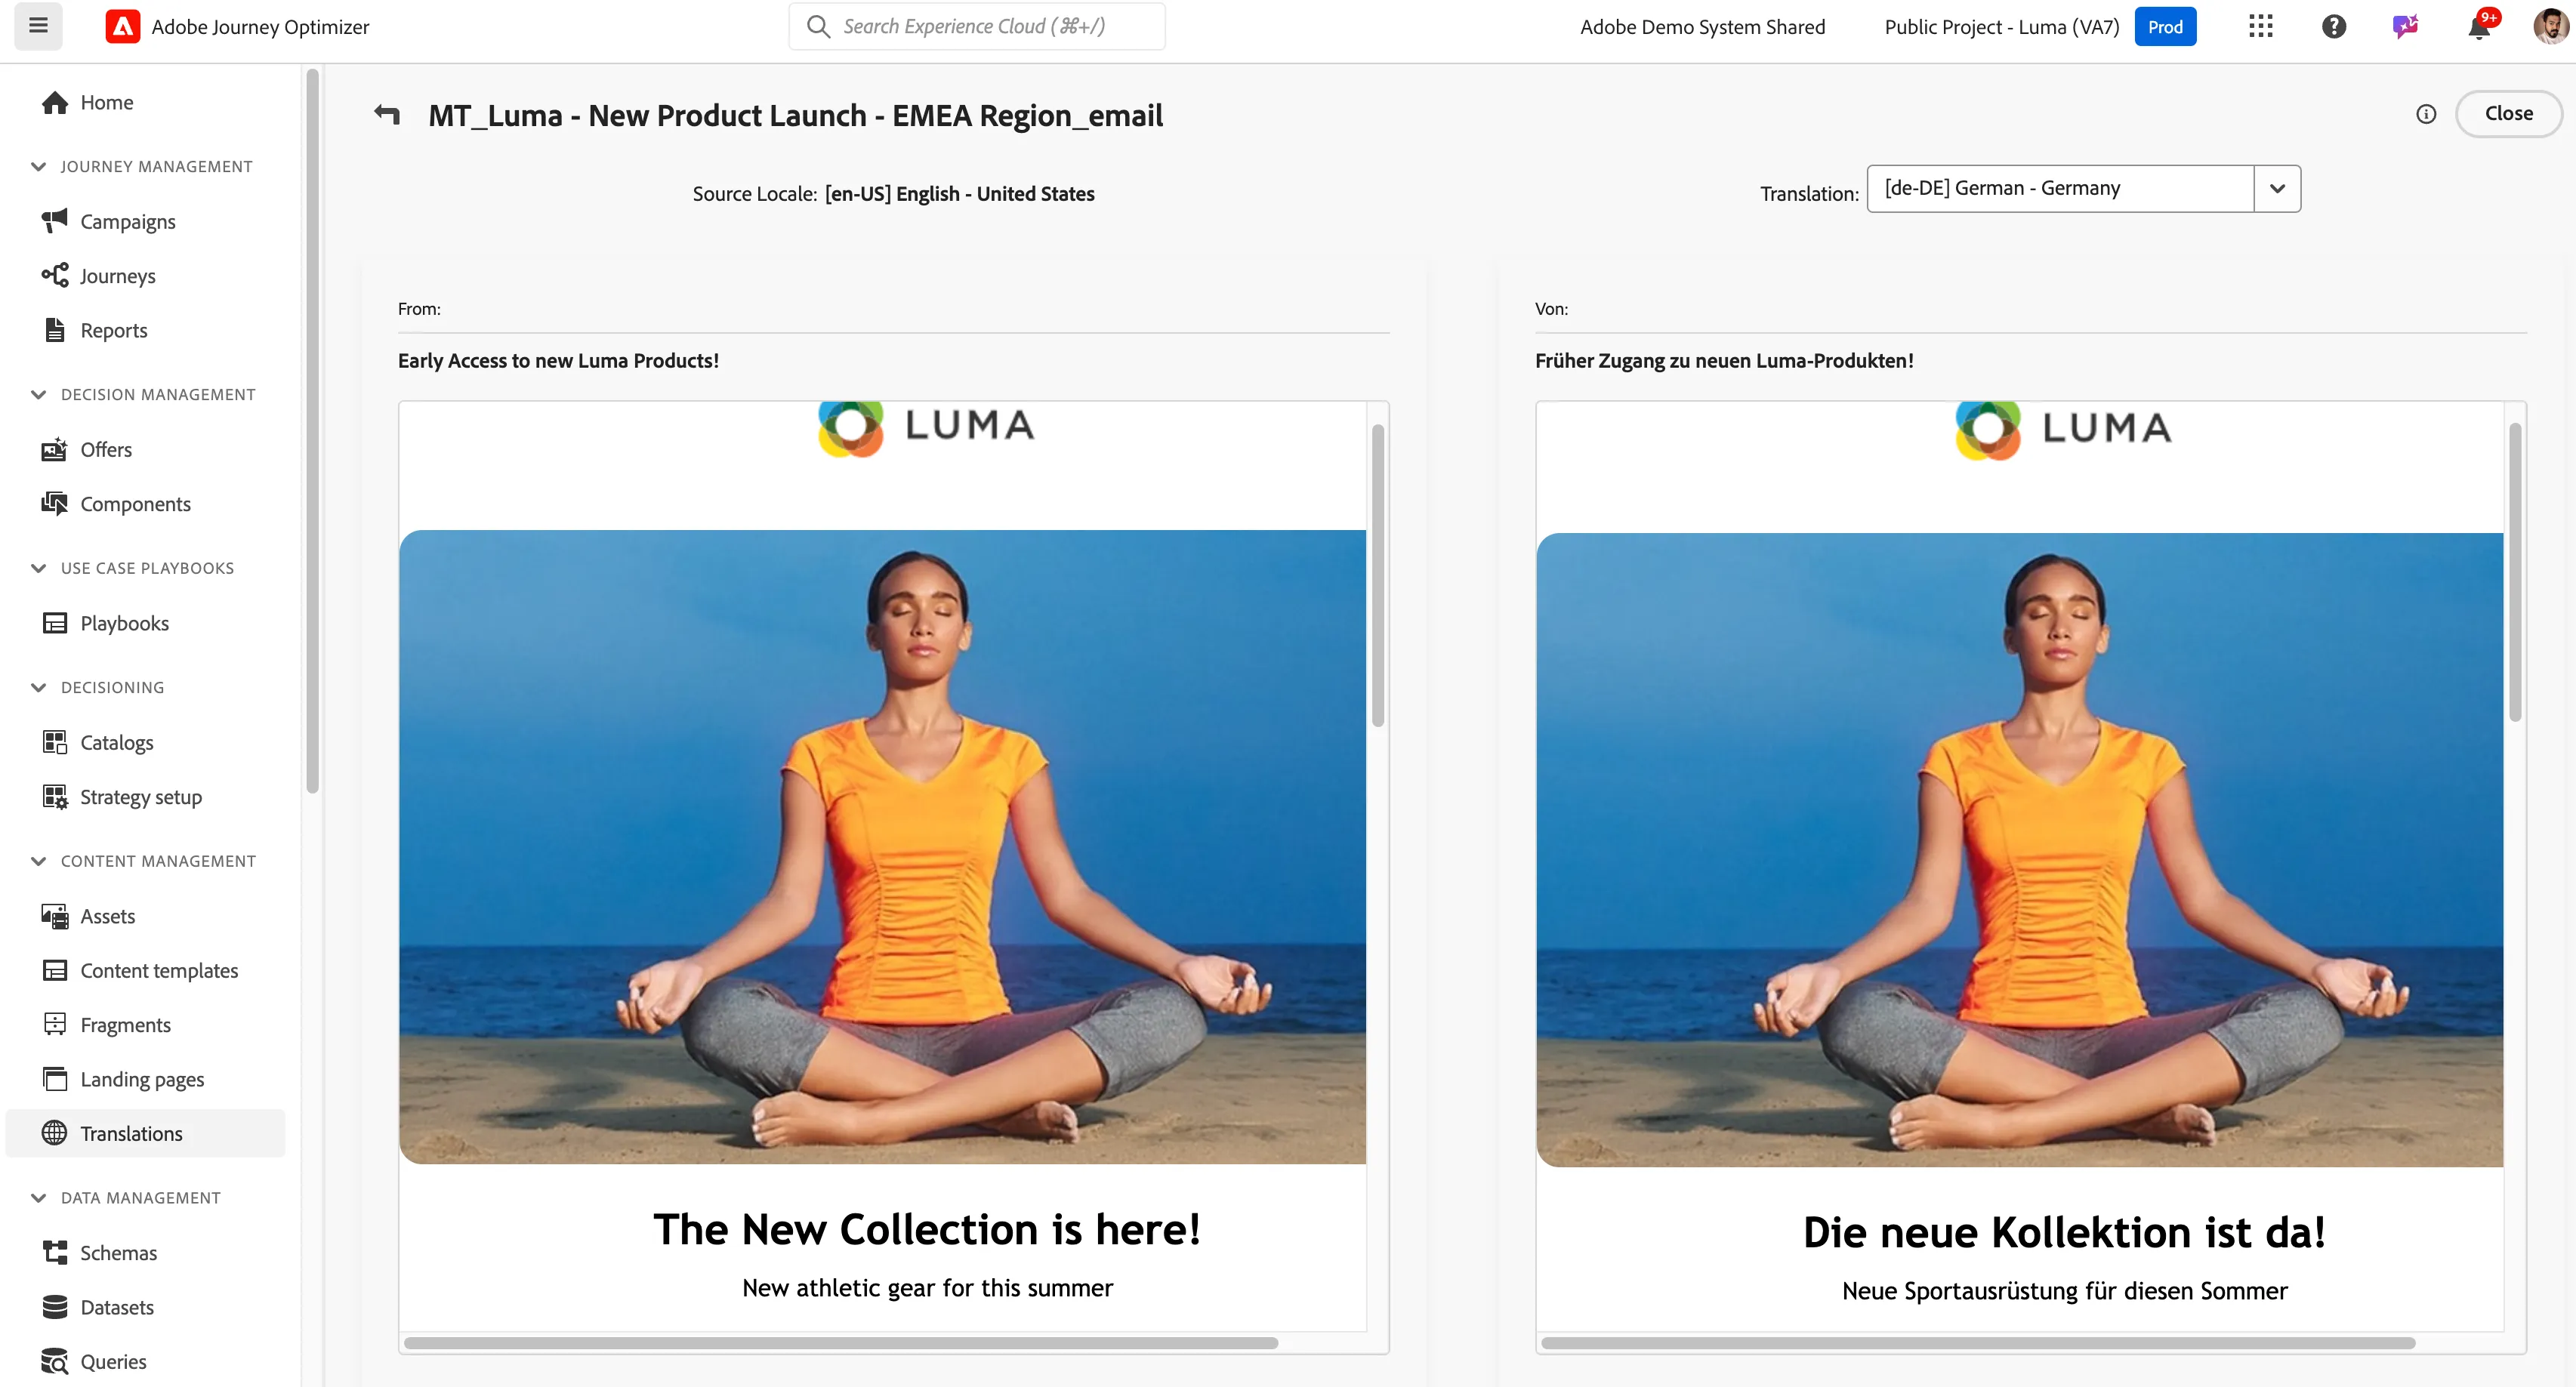This screenshot has width=2576, height=1387.
Task: Open the AI assistant chat icon
Action: click(2405, 27)
